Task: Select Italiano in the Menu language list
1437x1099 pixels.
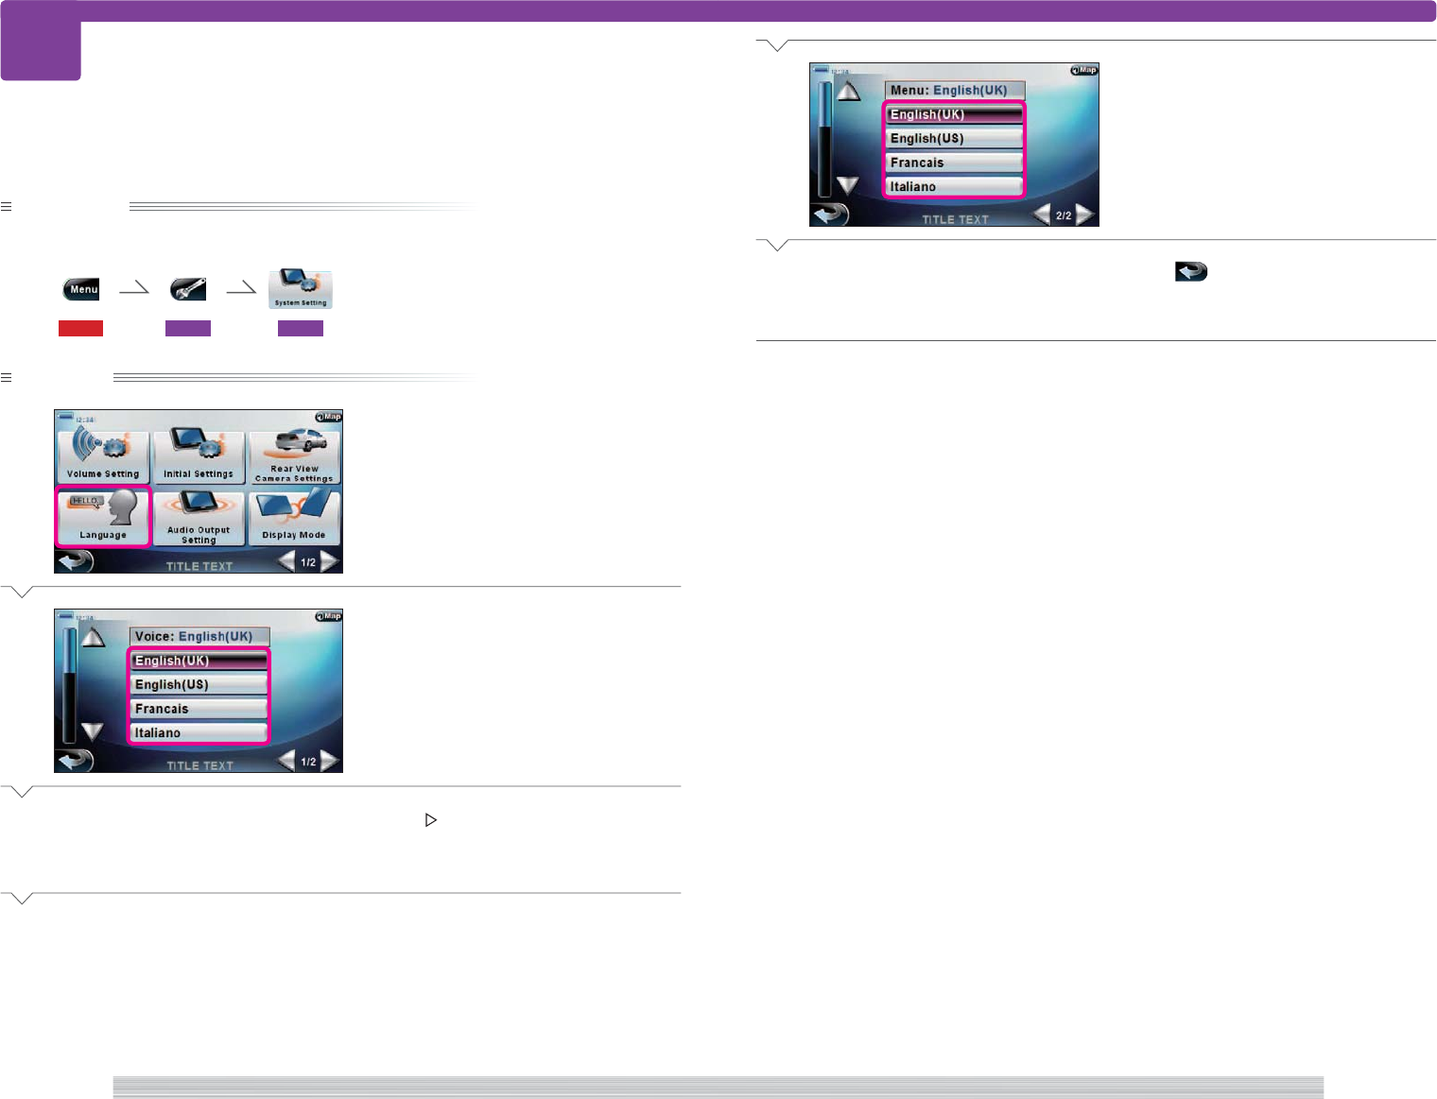Action: [954, 186]
